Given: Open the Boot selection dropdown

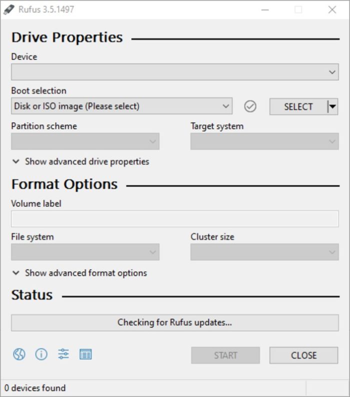Looking at the screenshot, I should pos(121,106).
